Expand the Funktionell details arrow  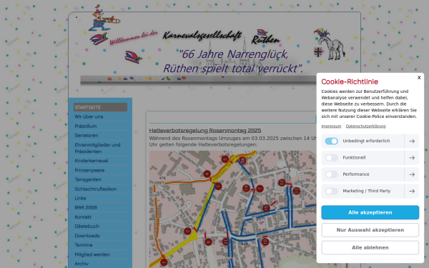(412, 158)
